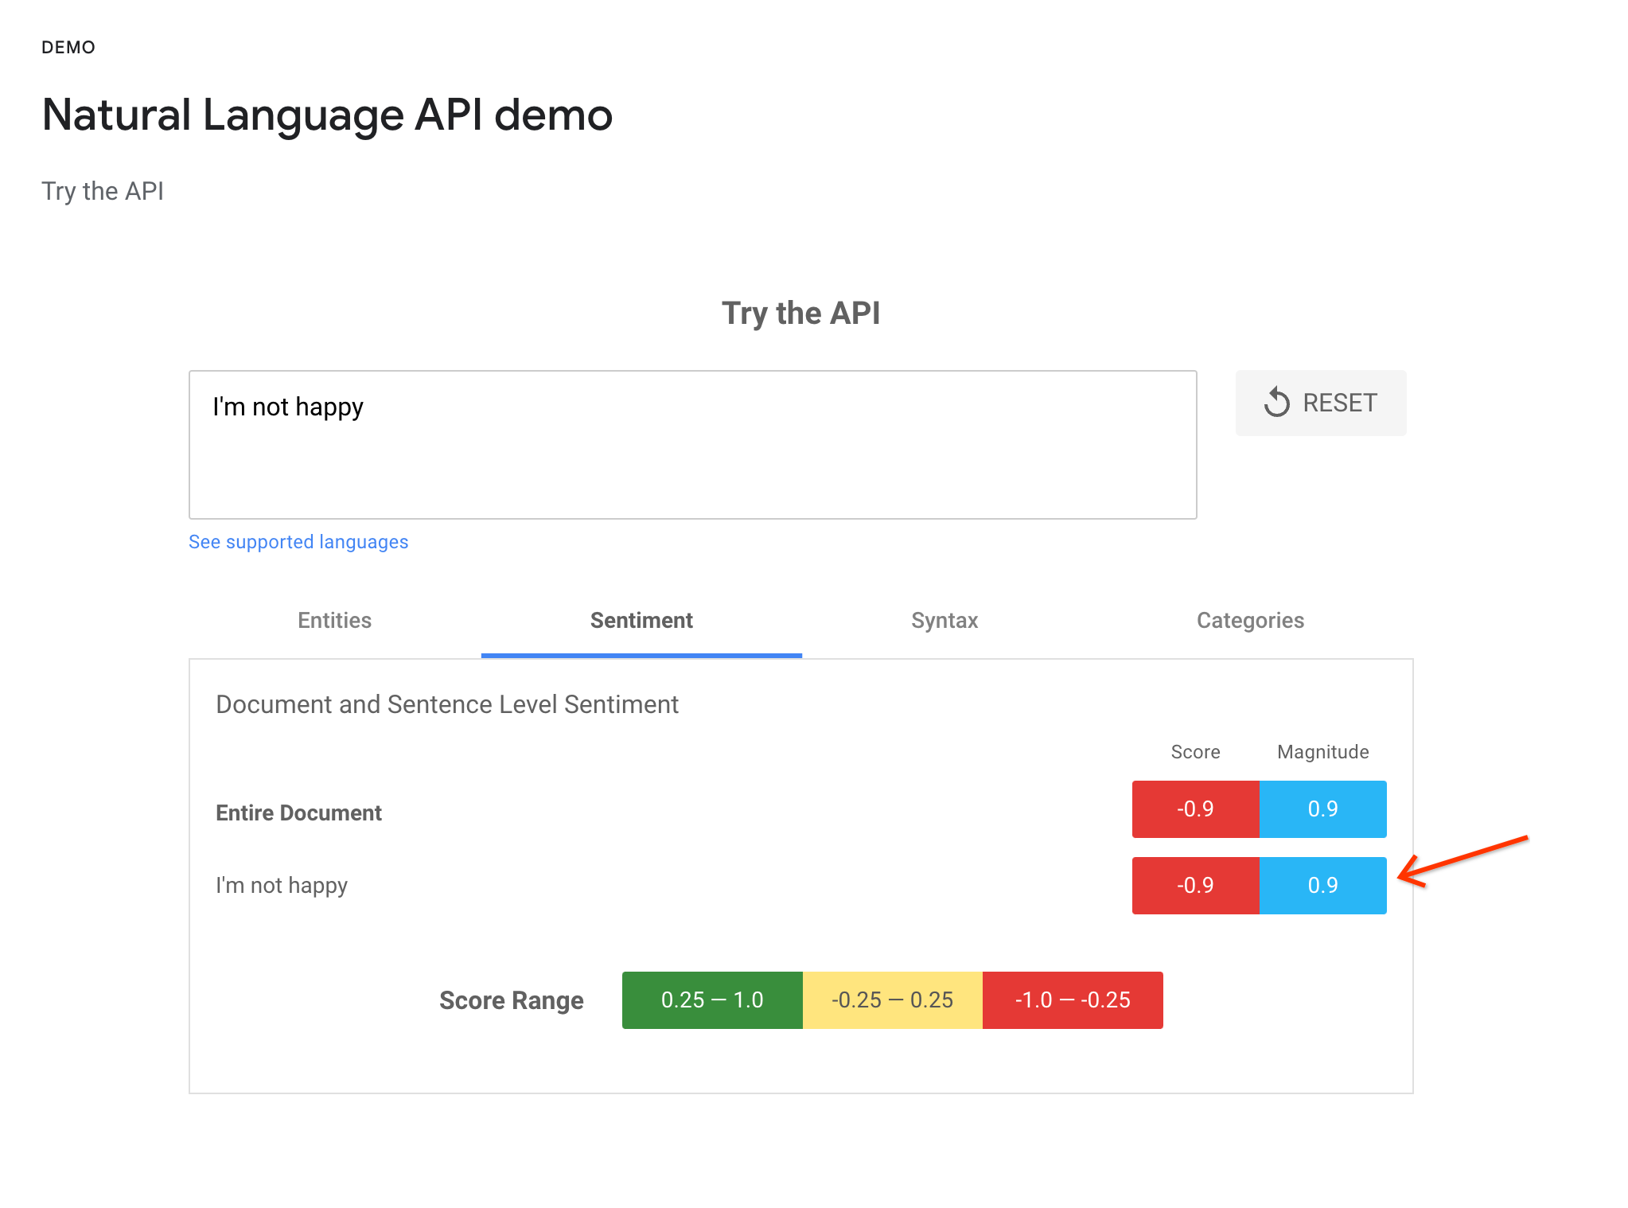The width and height of the screenshot is (1628, 1208).
Task: Click the red -1.0 — -0.25 range swatch
Action: 1073,1000
